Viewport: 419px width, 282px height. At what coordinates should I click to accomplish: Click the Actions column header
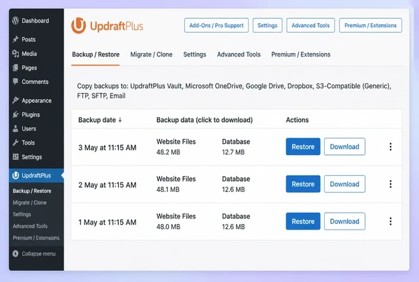pos(297,120)
